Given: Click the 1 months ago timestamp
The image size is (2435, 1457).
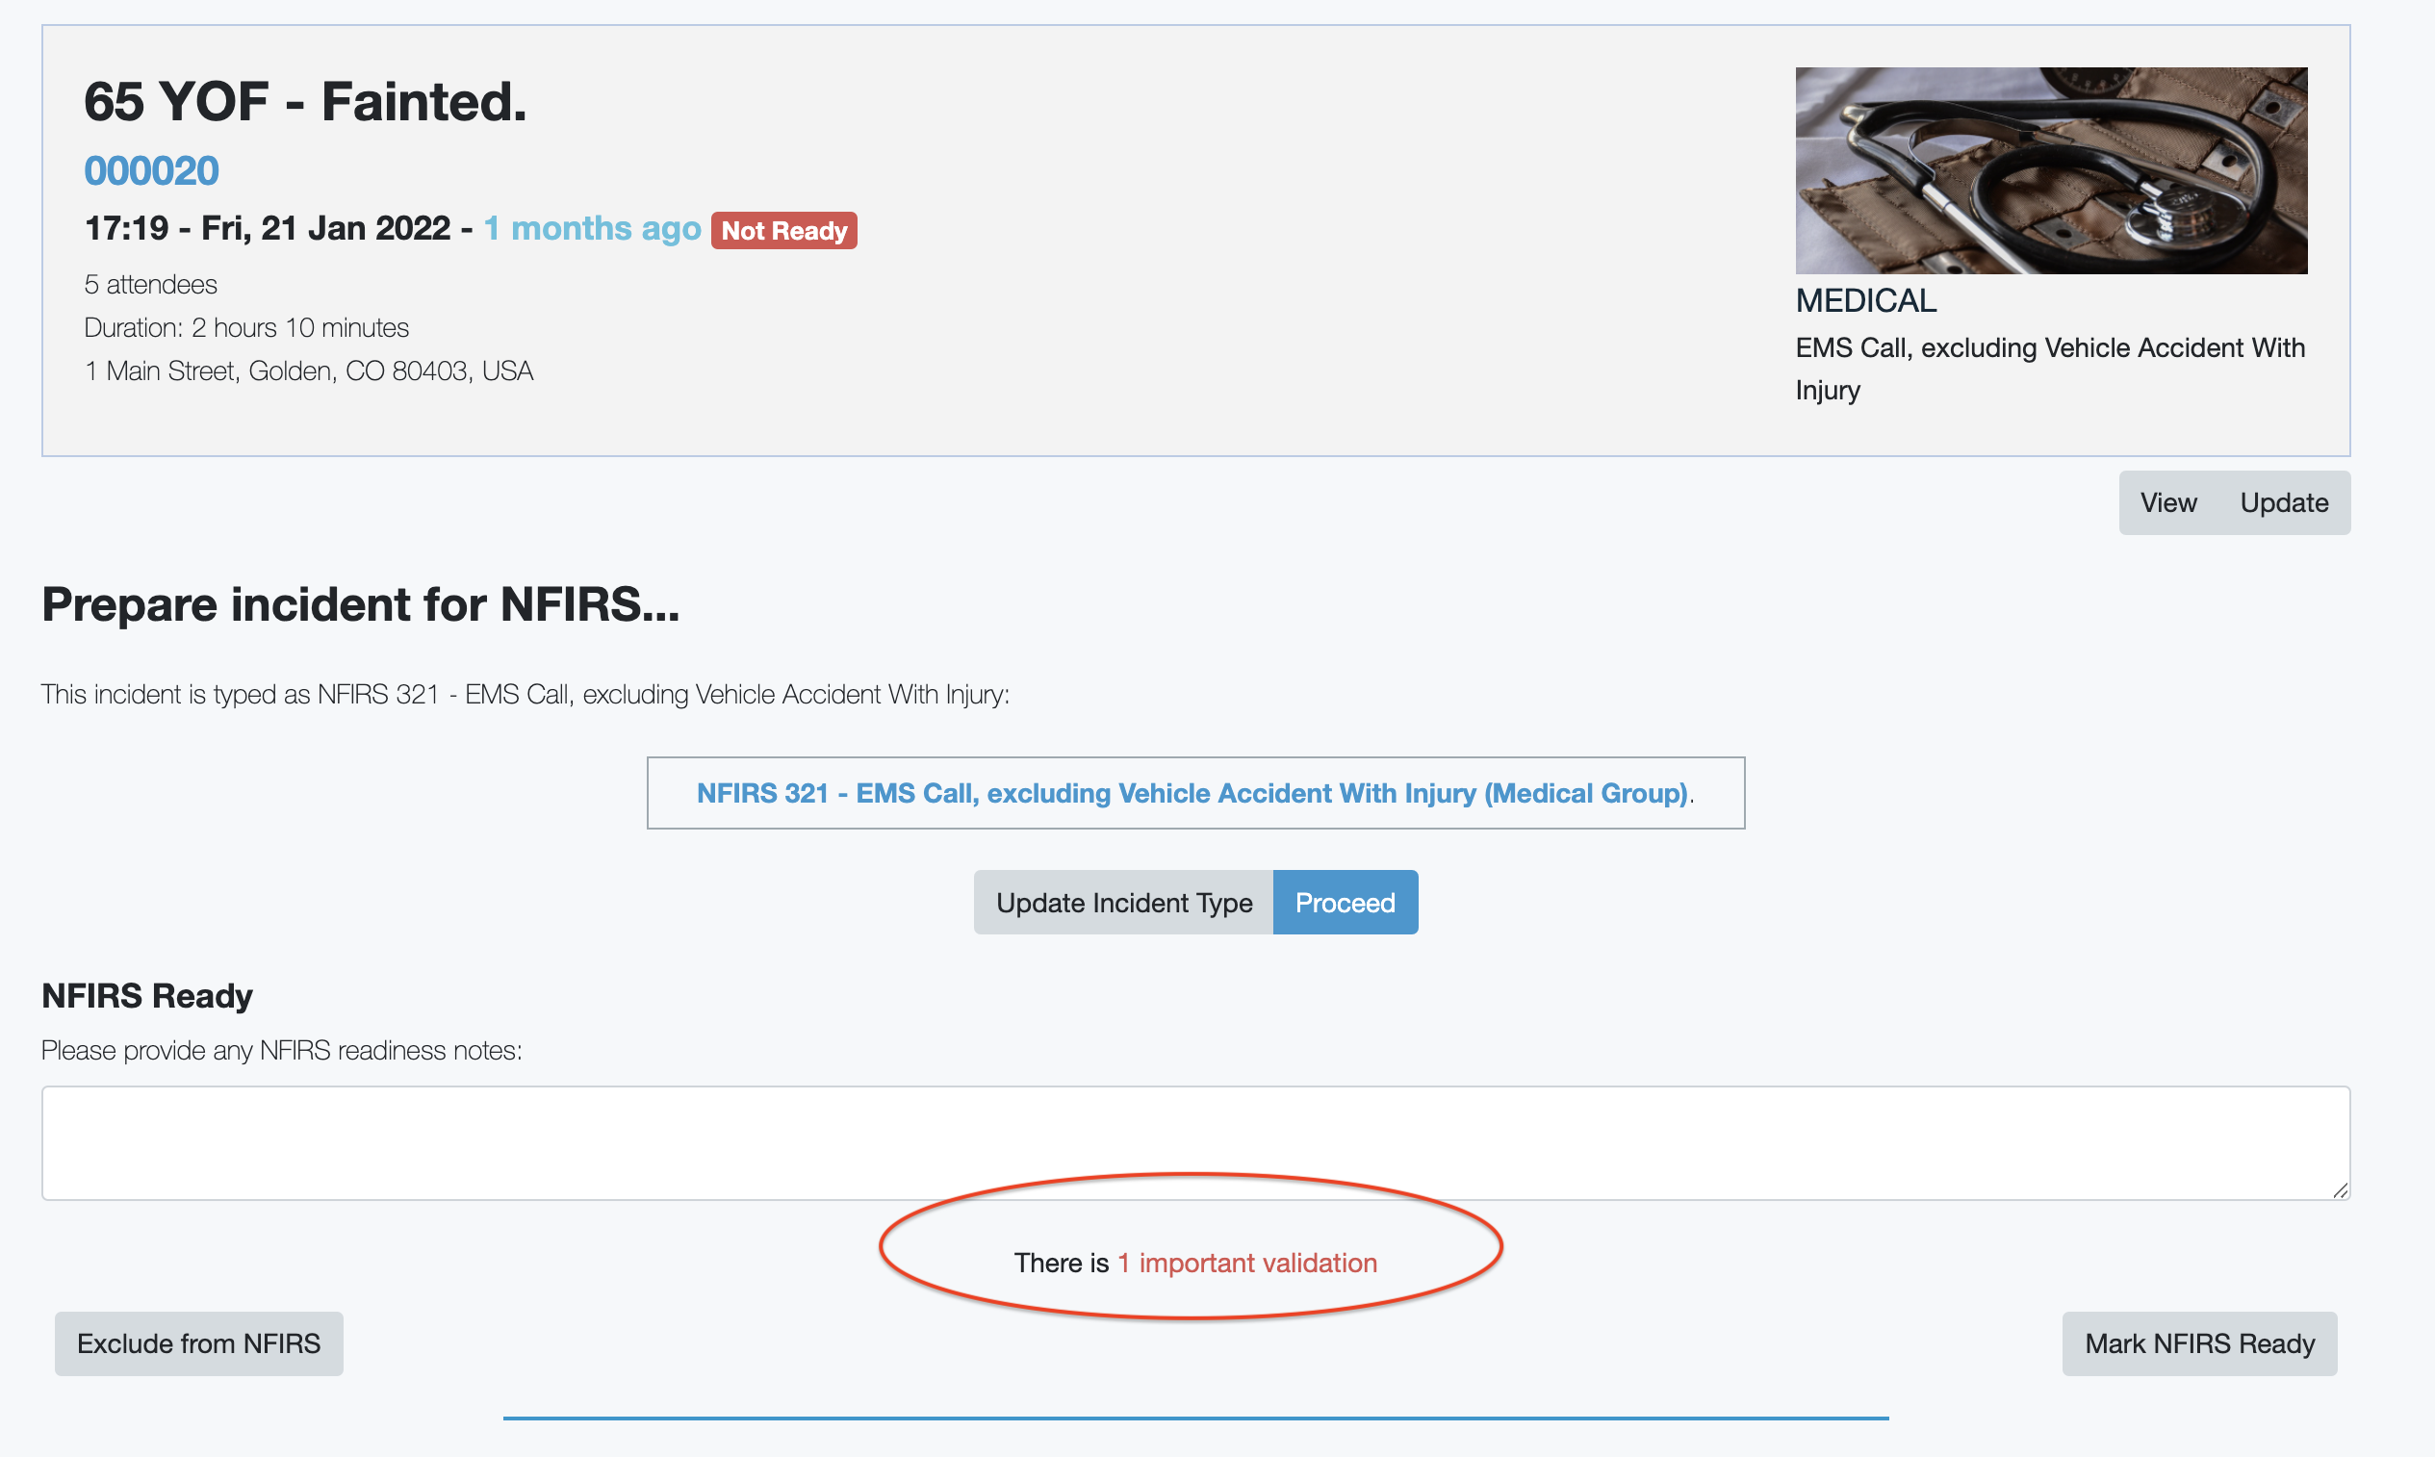Looking at the screenshot, I should click(x=592, y=229).
